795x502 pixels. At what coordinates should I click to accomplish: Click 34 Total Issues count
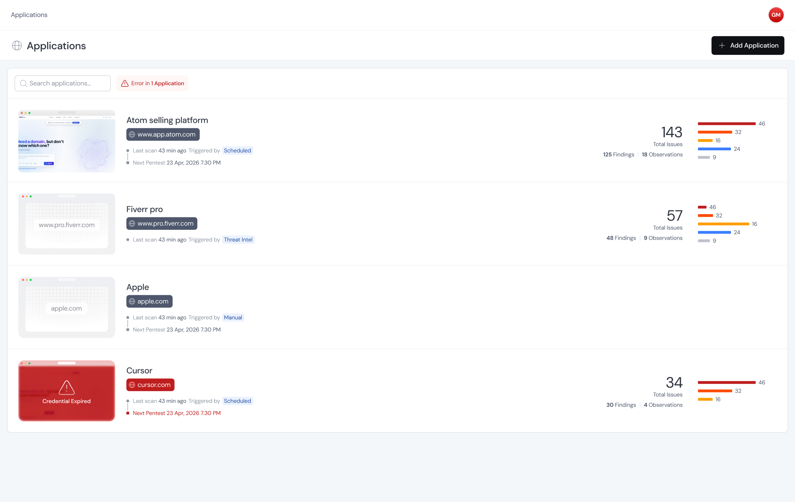point(674,383)
